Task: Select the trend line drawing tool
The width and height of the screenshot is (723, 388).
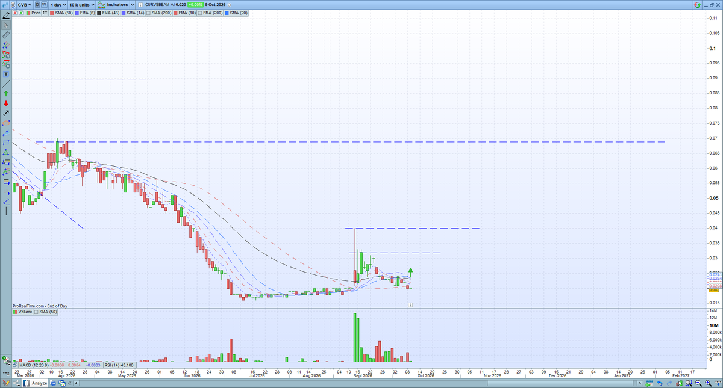Action: 6,84
